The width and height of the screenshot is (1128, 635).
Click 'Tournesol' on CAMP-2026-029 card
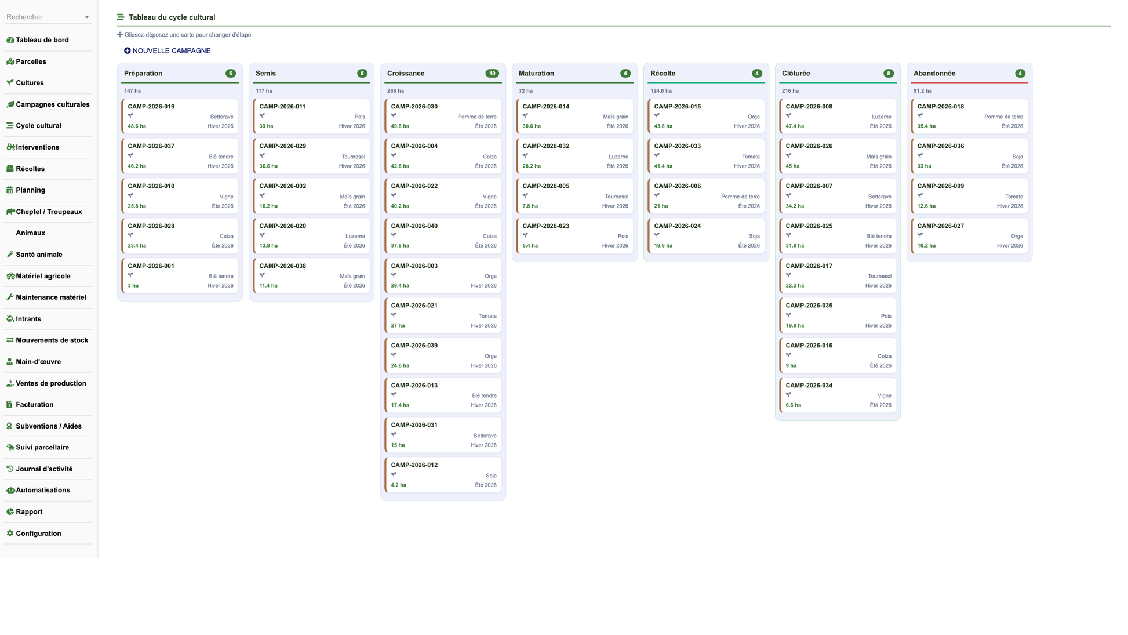click(354, 157)
